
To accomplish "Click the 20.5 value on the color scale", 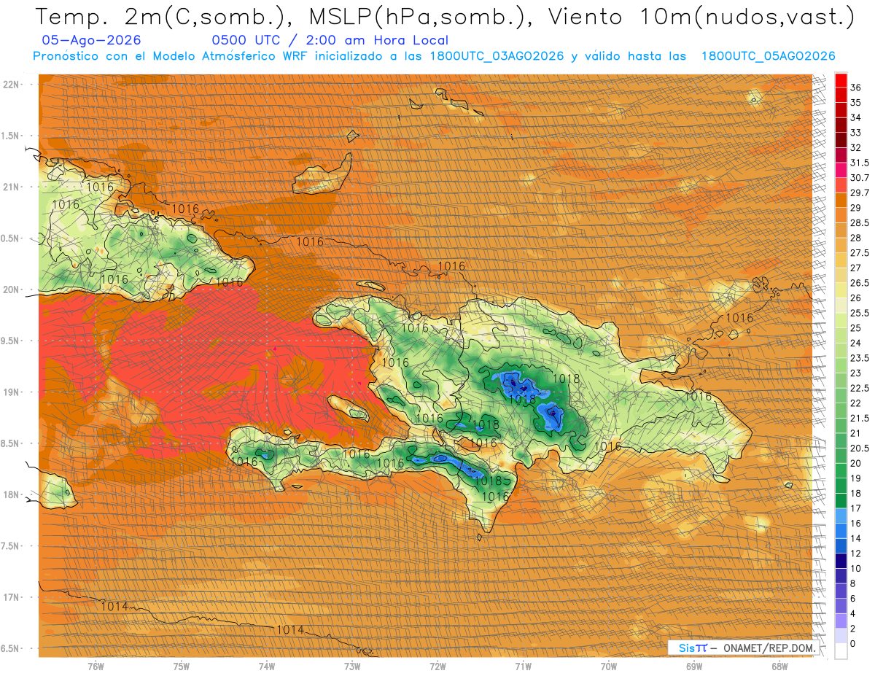I will [860, 448].
